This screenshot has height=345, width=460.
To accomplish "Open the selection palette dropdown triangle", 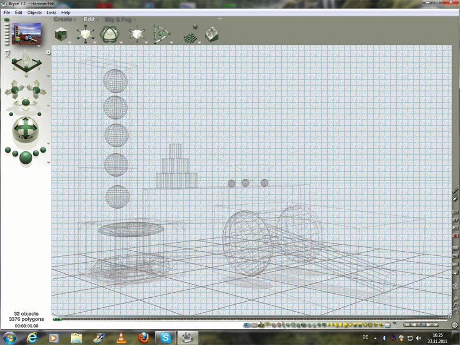I will (x=394, y=323).
